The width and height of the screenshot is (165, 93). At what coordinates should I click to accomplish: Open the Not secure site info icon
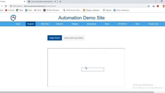(11, 6)
